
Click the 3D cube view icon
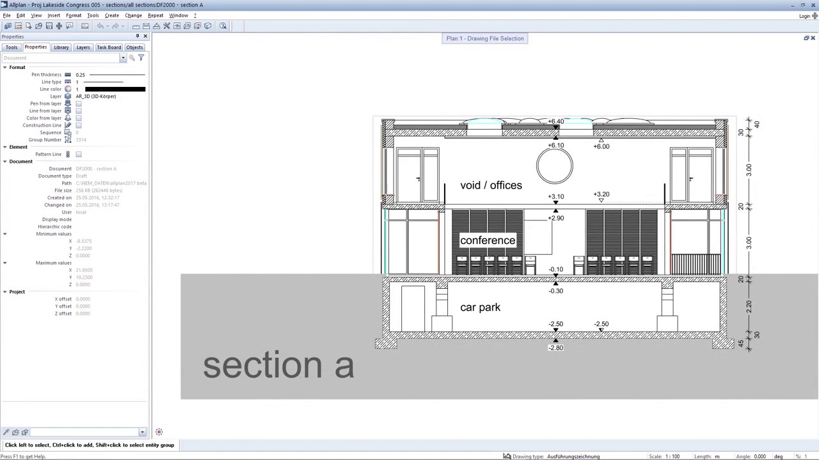(207, 26)
